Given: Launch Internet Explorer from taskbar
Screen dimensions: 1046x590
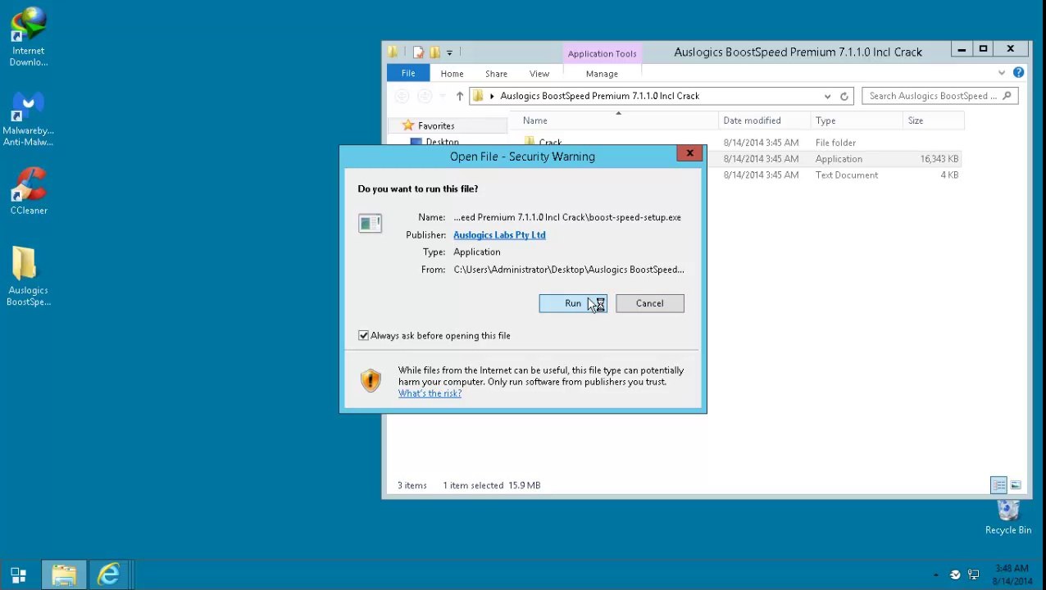Looking at the screenshot, I should pos(108,575).
